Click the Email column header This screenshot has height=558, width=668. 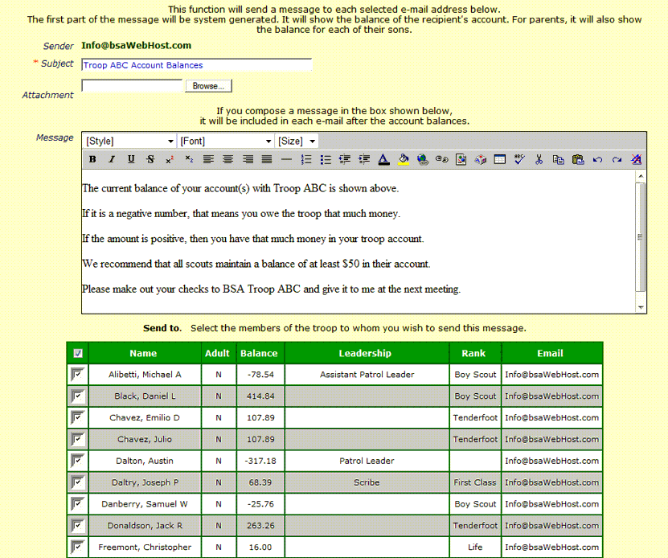tap(551, 354)
